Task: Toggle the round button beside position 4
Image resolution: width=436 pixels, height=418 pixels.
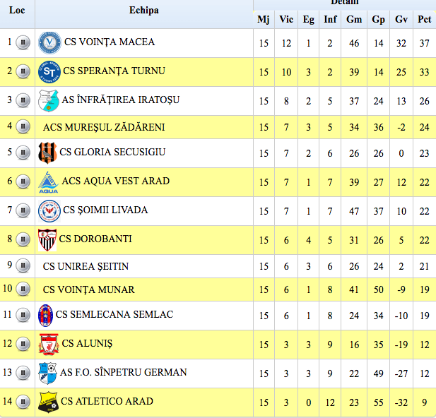Action: pyautogui.click(x=23, y=127)
